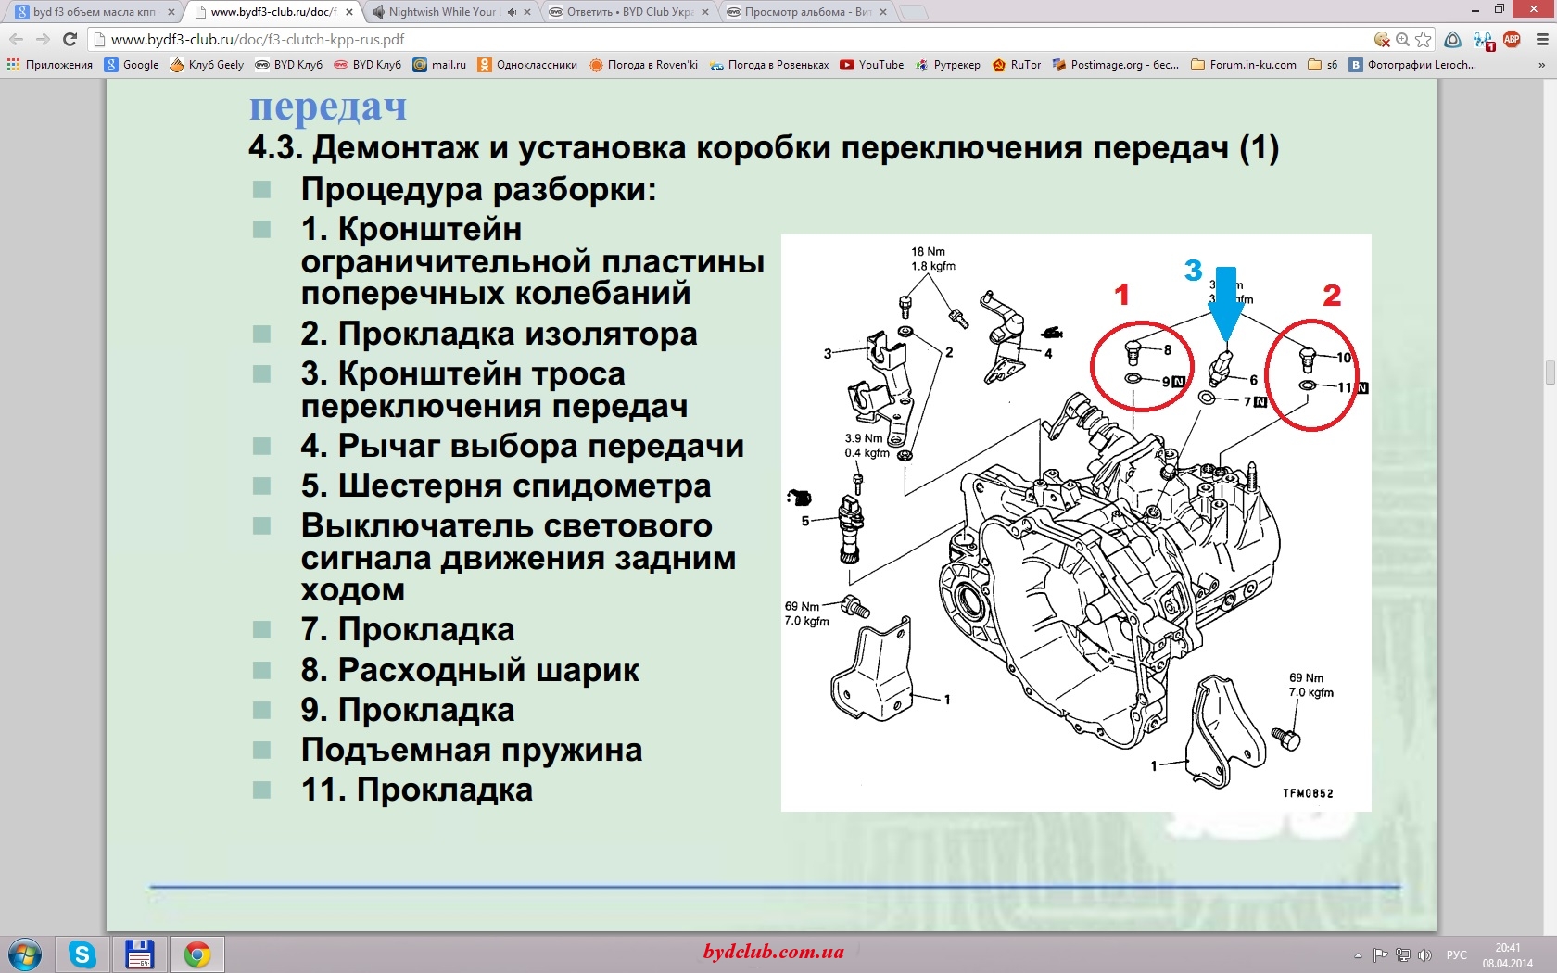Click the Adblock Plus extension icon
1557x973 pixels.
point(1512,39)
